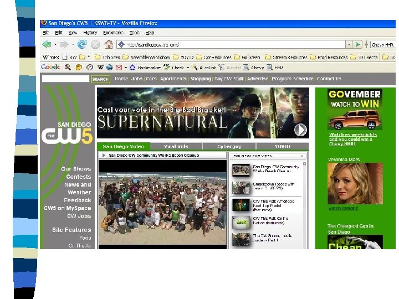The width and height of the screenshot is (399, 299).
Task: Click the CW5 site search text field
Action: [x=65, y=79]
